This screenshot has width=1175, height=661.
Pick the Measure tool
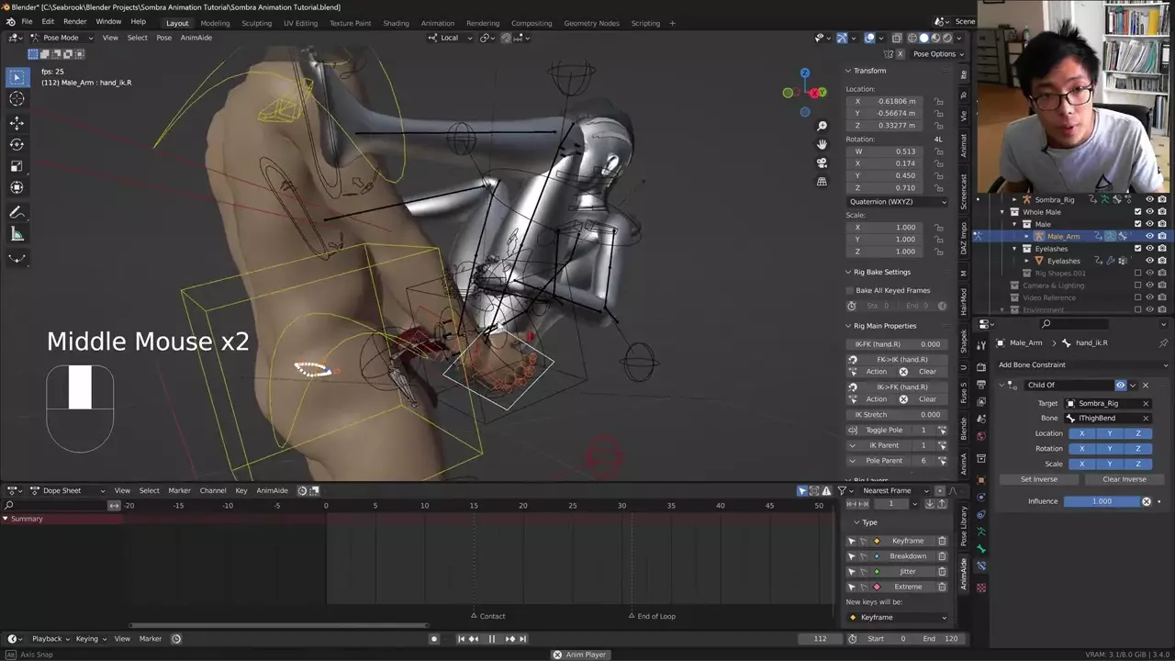(17, 235)
